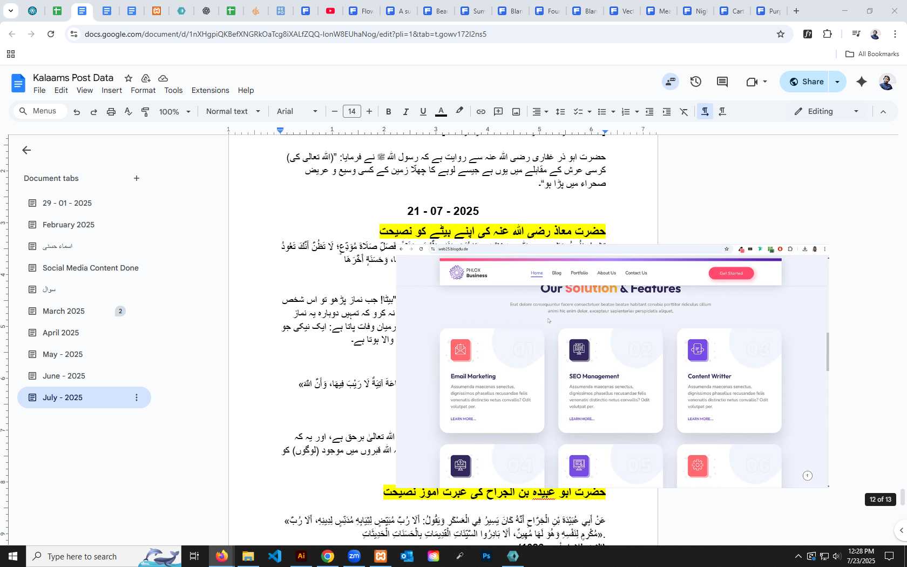Open the text alignment dropdown

(x=540, y=112)
